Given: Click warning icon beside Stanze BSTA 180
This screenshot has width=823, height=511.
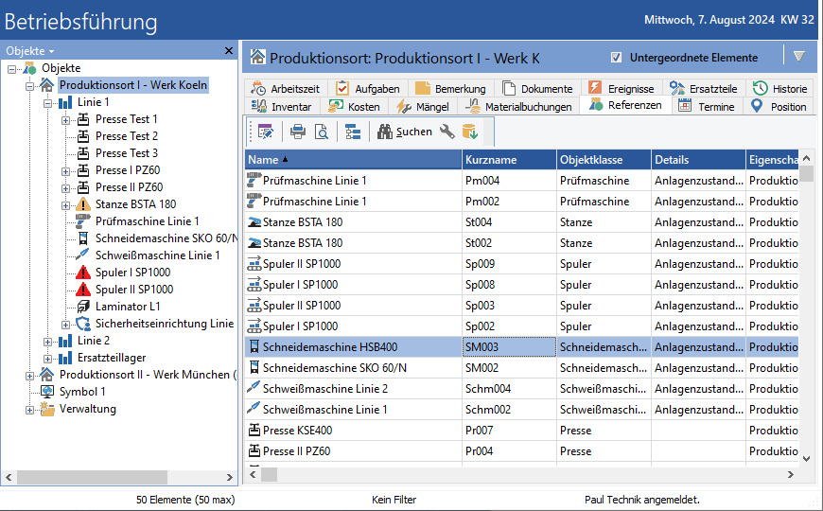Looking at the screenshot, I should pyautogui.click(x=83, y=204).
